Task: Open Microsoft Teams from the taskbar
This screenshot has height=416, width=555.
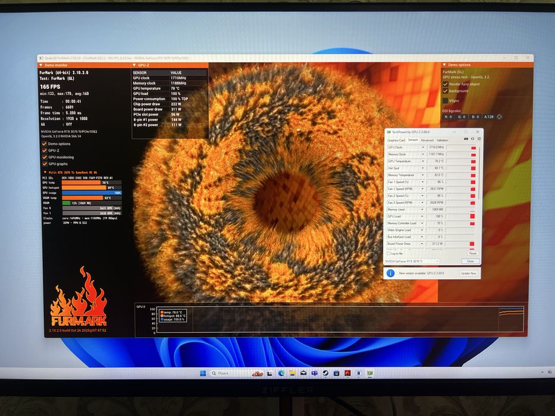Action: [x=314, y=373]
